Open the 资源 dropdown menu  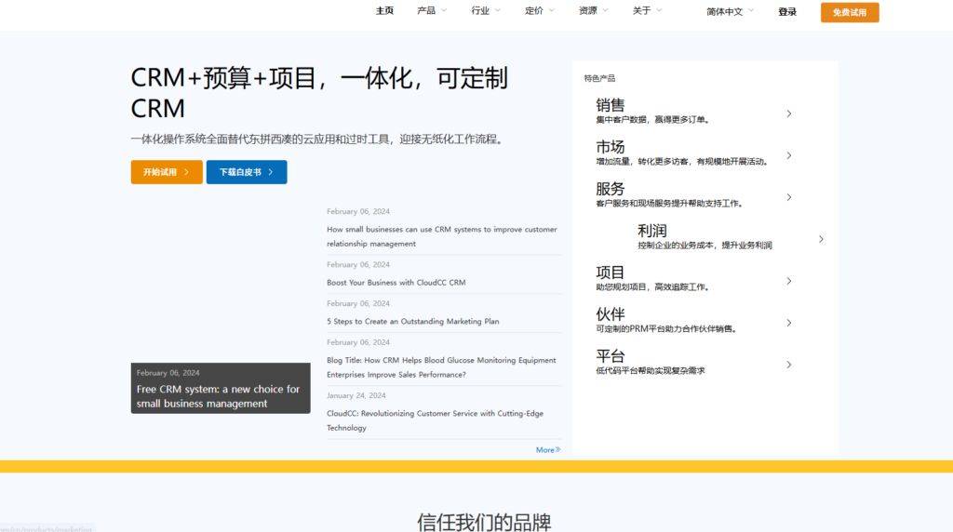[x=593, y=11]
